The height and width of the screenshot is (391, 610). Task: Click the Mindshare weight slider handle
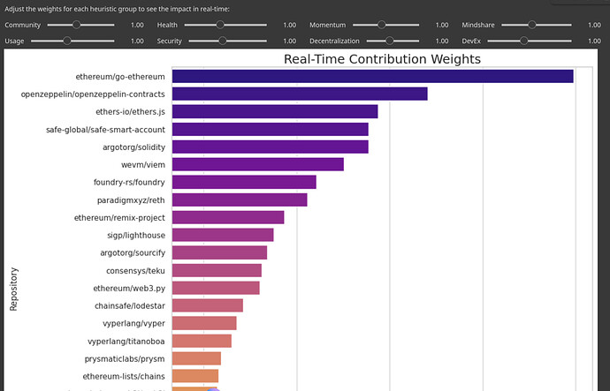pyautogui.click(x=529, y=25)
